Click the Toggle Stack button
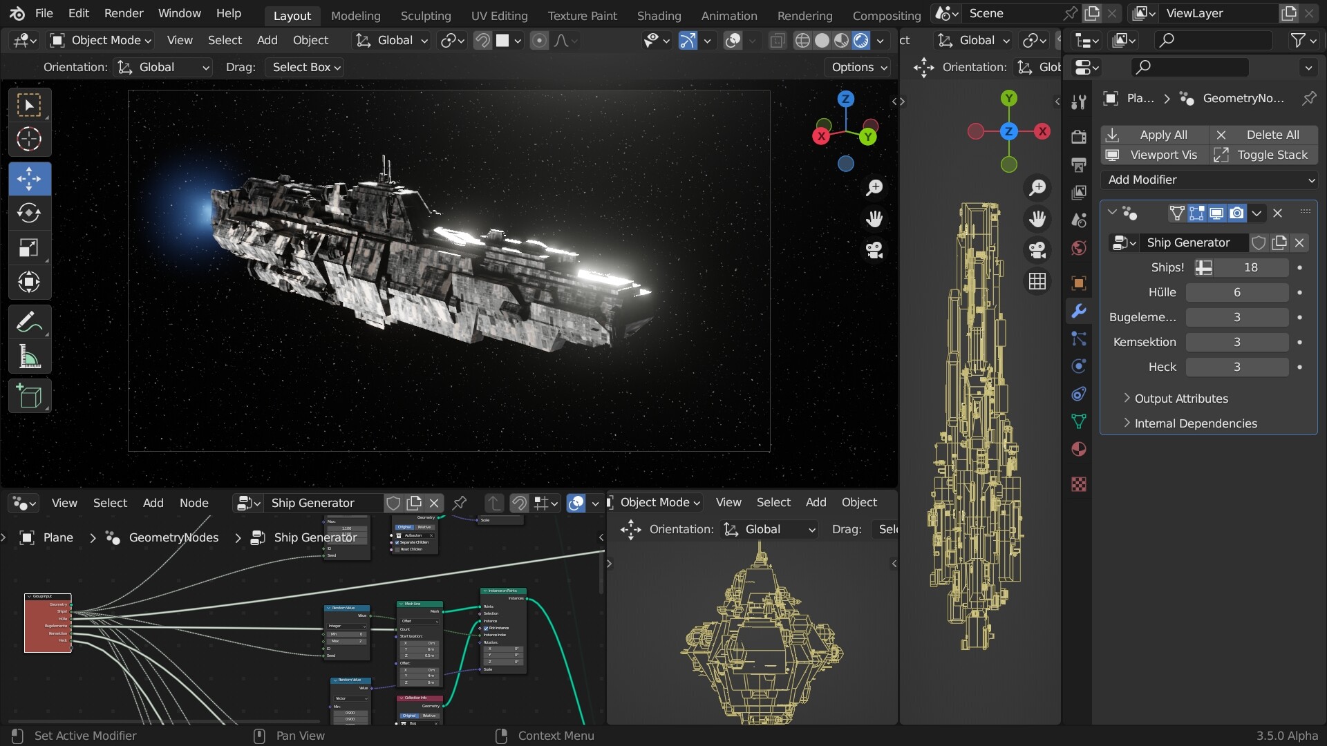The width and height of the screenshot is (1327, 746). click(1272, 155)
